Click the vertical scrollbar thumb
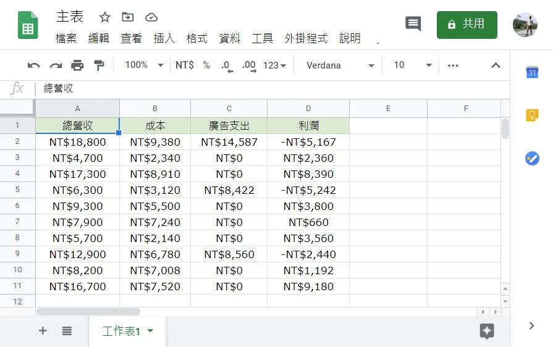Viewport: 553px width, 347px height. pos(505,128)
